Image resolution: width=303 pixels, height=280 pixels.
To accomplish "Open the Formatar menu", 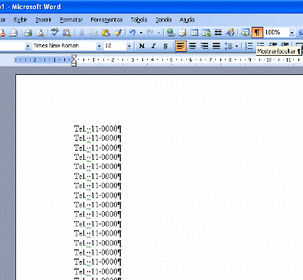I will click(x=71, y=20).
